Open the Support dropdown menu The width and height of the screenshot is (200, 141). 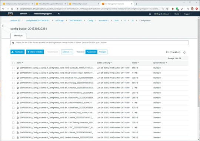point(188,14)
